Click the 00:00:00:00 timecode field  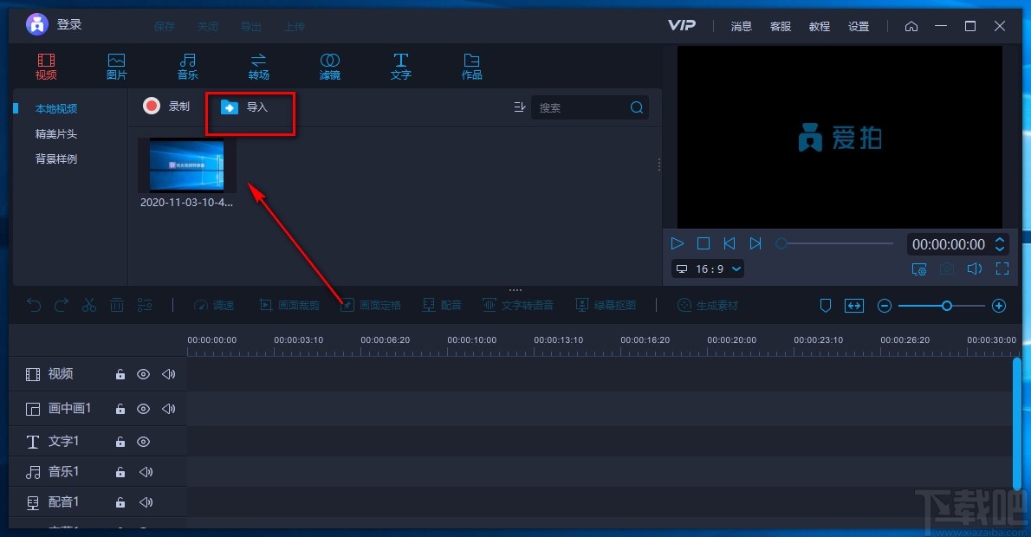[948, 244]
